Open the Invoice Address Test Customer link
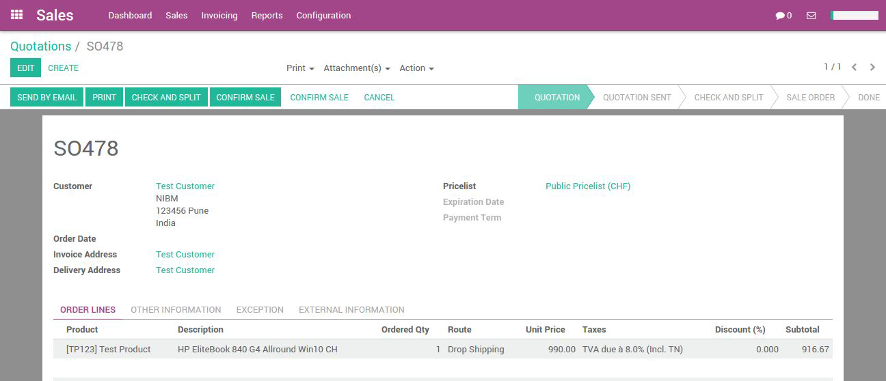The height and width of the screenshot is (381, 886). [x=185, y=254]
